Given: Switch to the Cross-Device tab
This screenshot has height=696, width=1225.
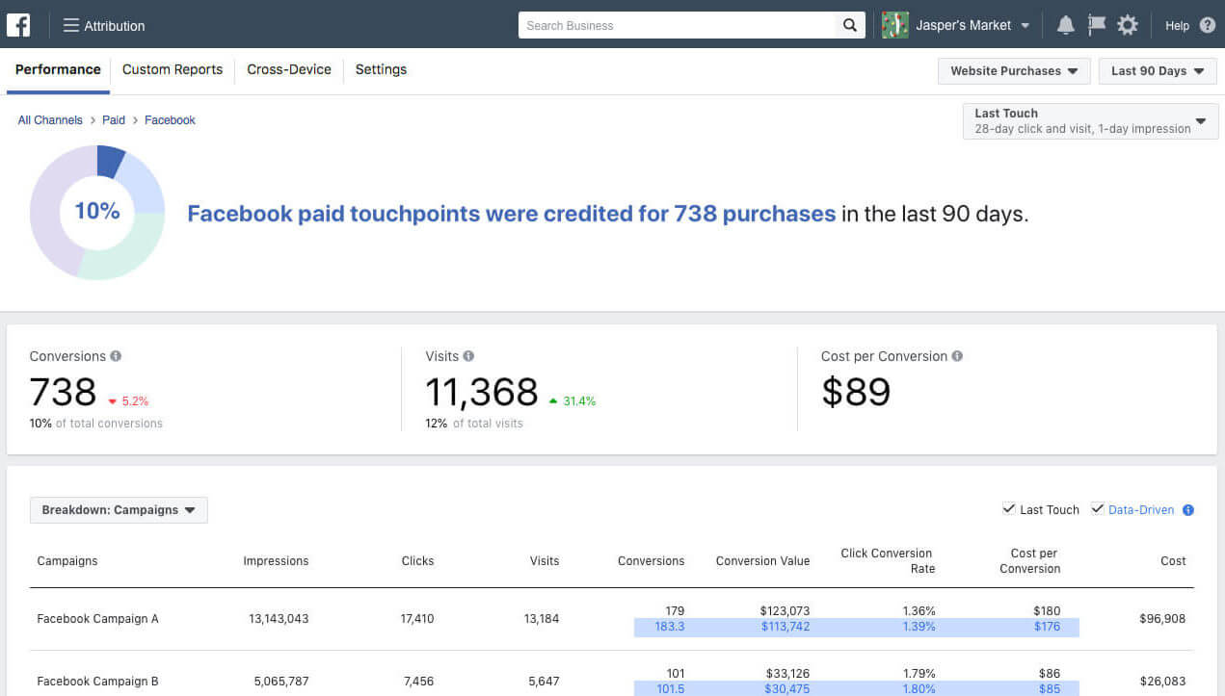Looking at the screenshot, I should [289, 69].
